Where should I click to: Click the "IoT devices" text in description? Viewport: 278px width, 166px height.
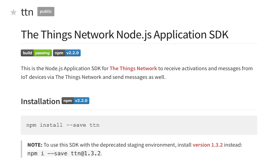click(x=34, y=77)
